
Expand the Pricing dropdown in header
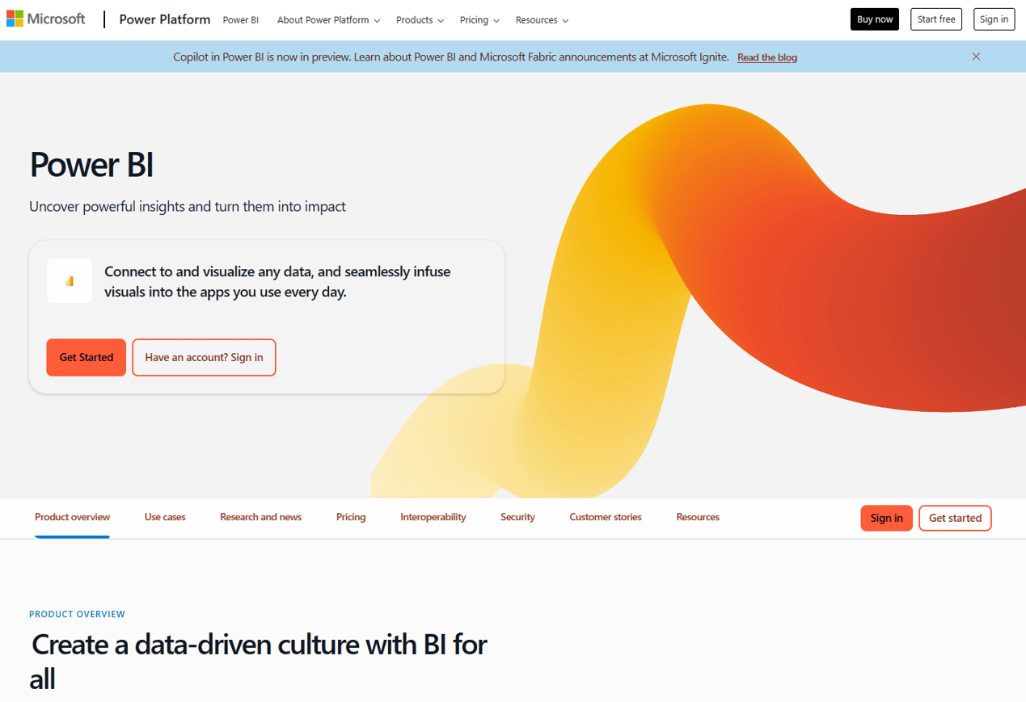479,19
